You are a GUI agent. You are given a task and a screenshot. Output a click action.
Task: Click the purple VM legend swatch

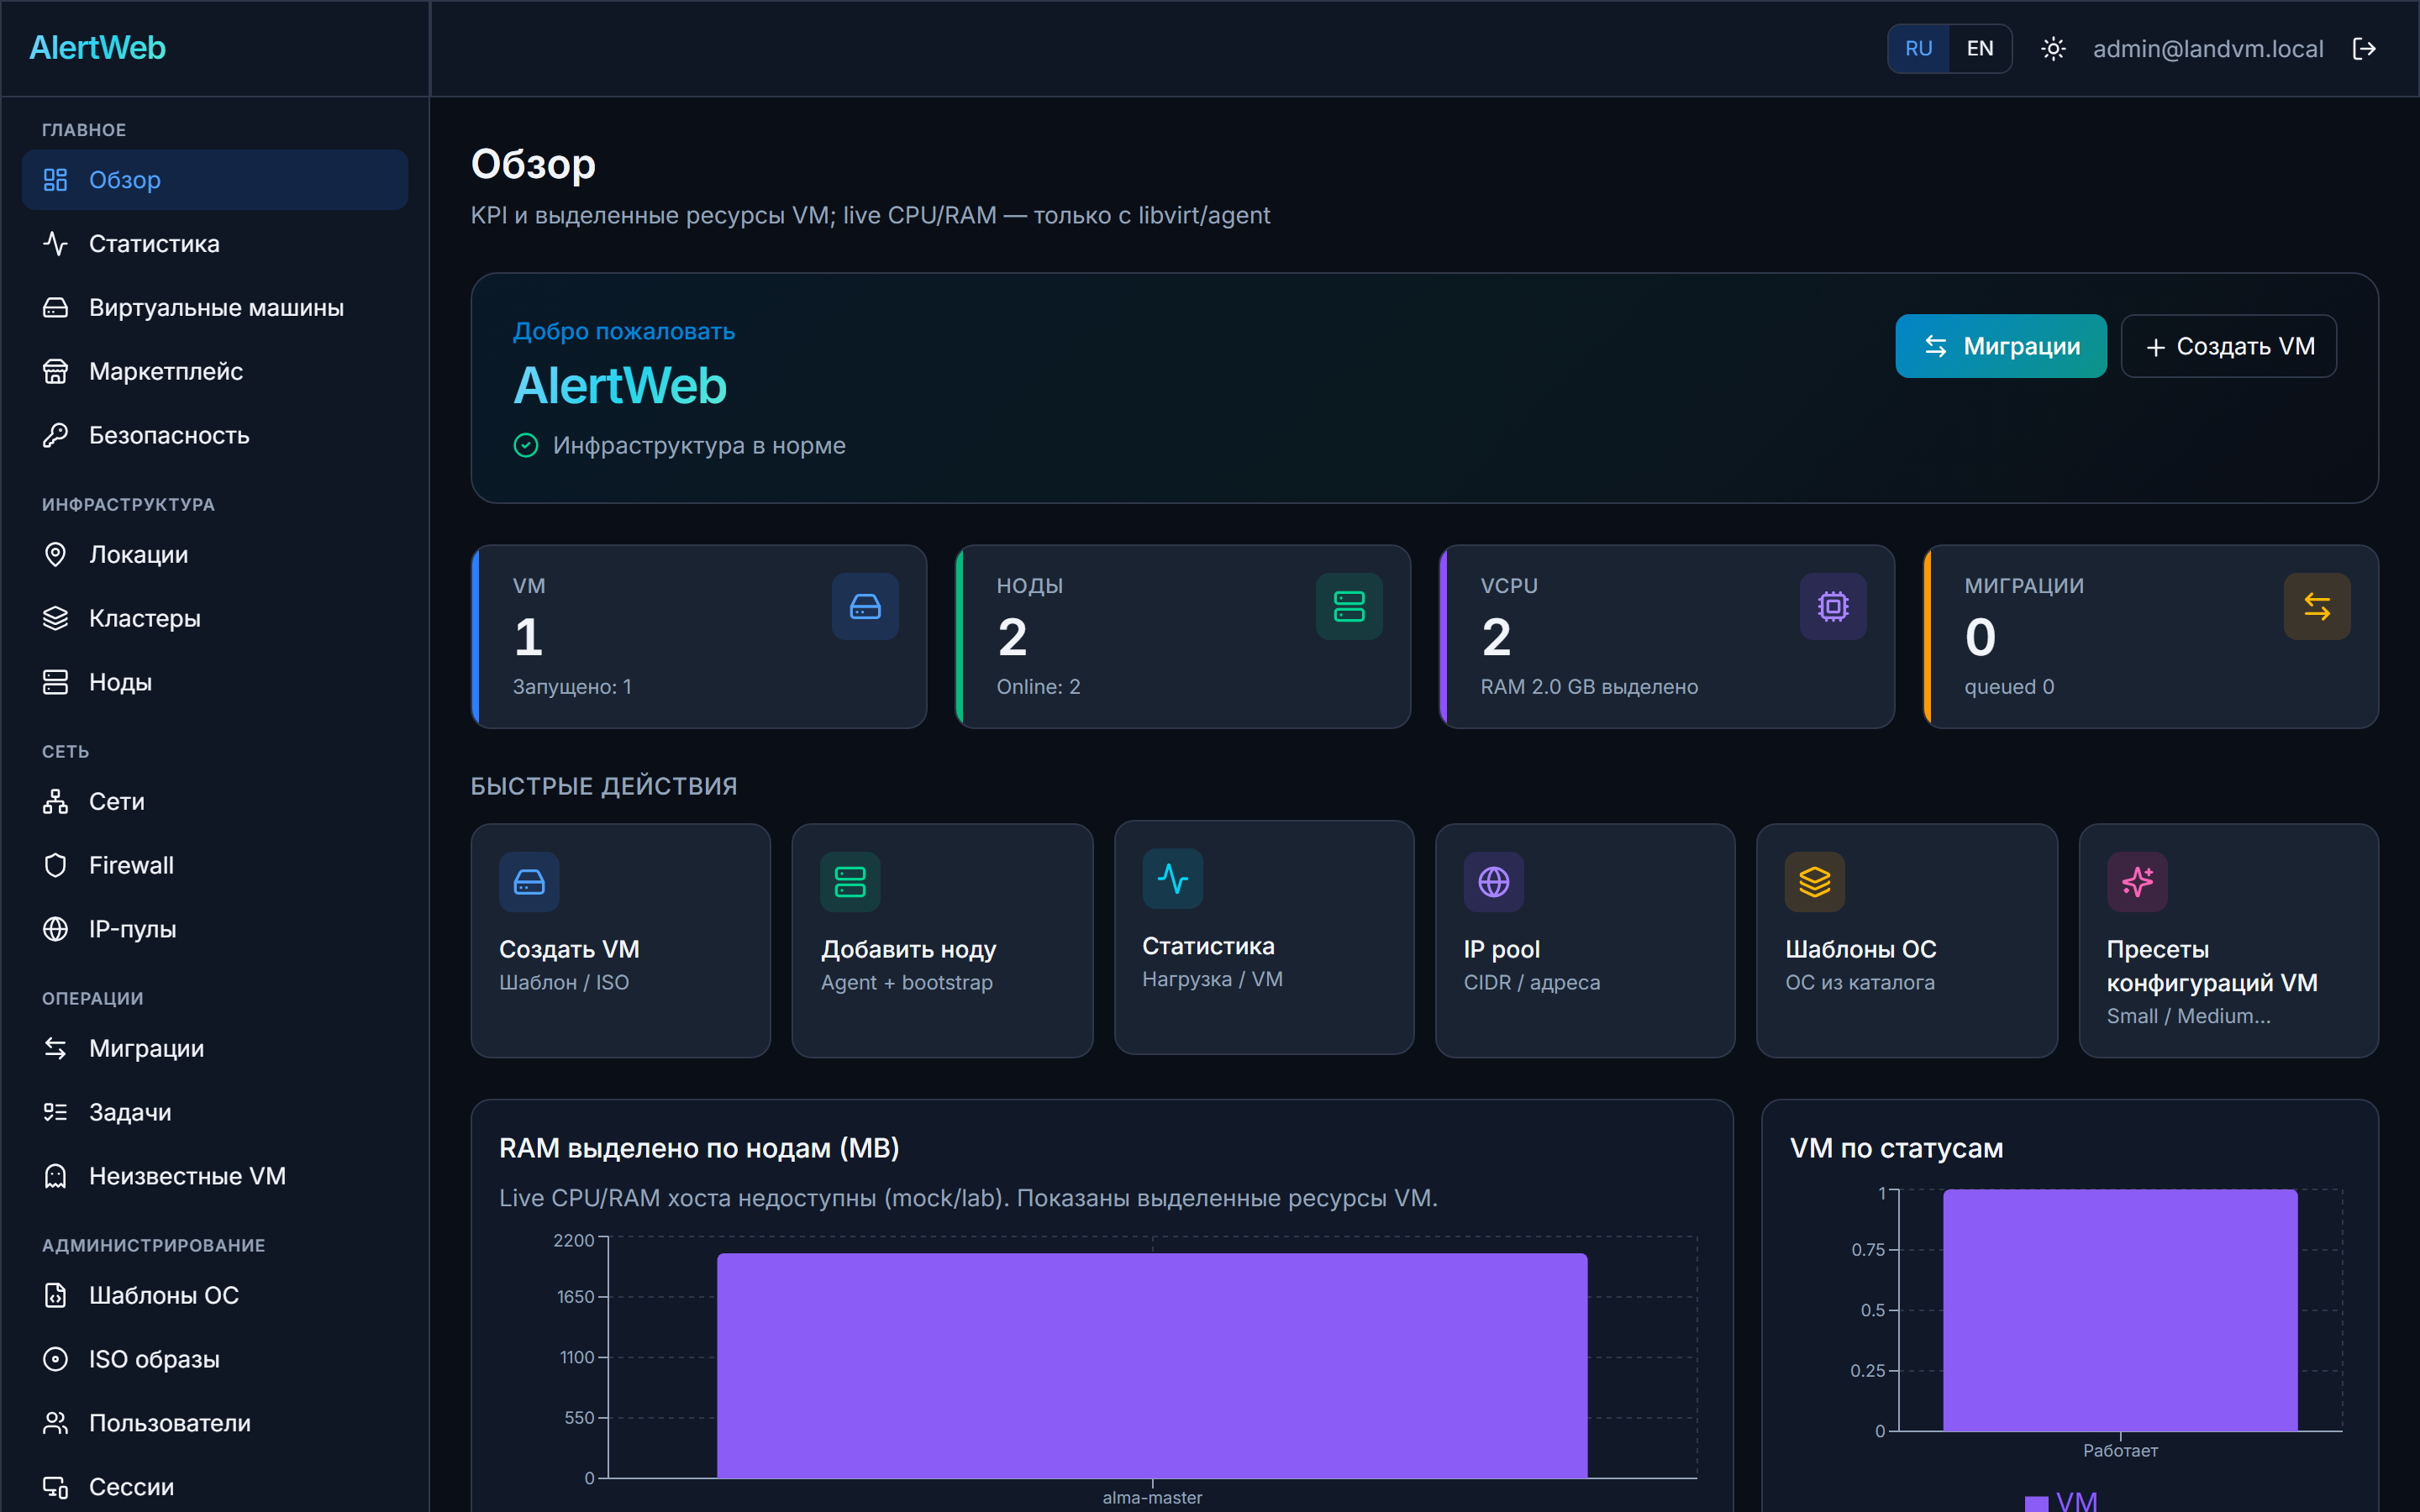pos(2036,1502)
